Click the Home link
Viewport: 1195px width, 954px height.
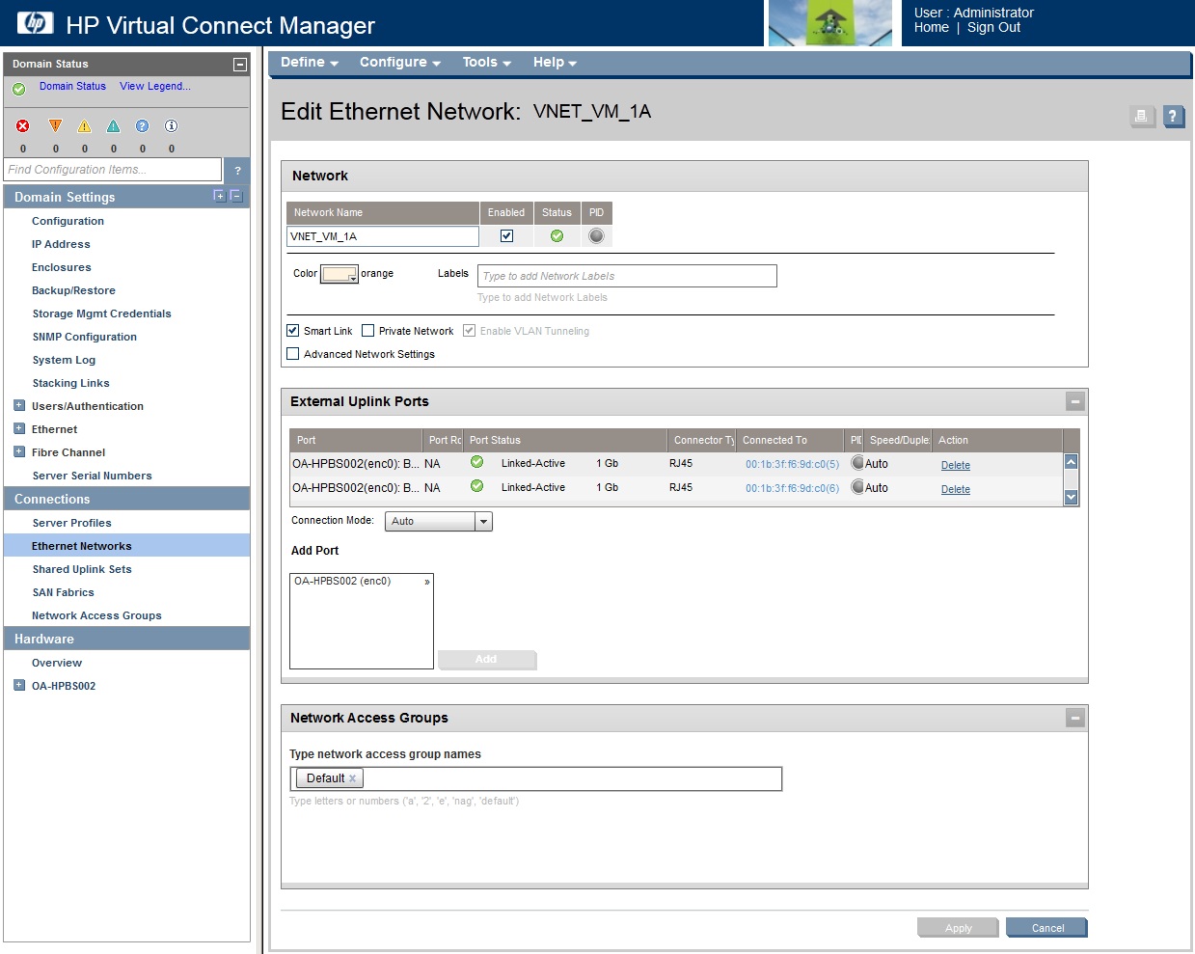point(932,28)
